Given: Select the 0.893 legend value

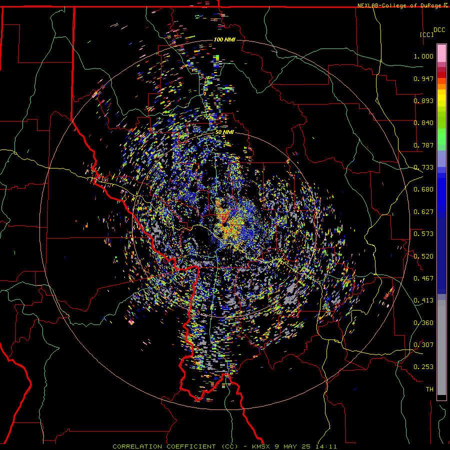Looking at the screenshot, I should tap(423, 100).
